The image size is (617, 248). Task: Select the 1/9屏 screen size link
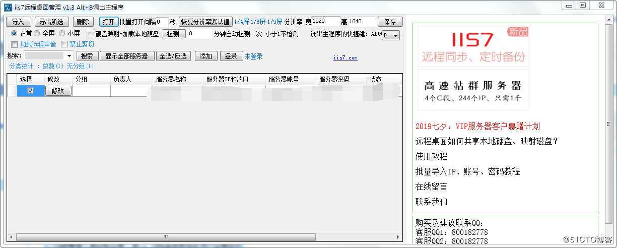tap(275, 22)
